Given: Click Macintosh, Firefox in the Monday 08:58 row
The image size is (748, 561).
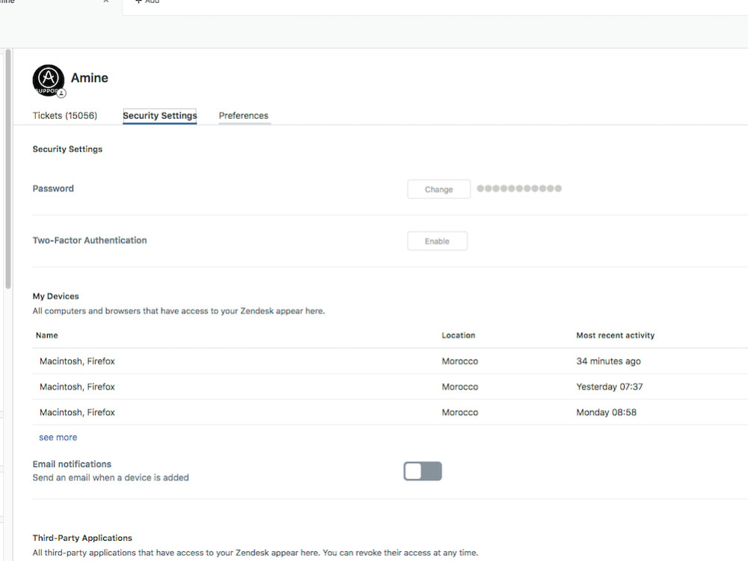Looking at the screenshot, I should point(77,412).
